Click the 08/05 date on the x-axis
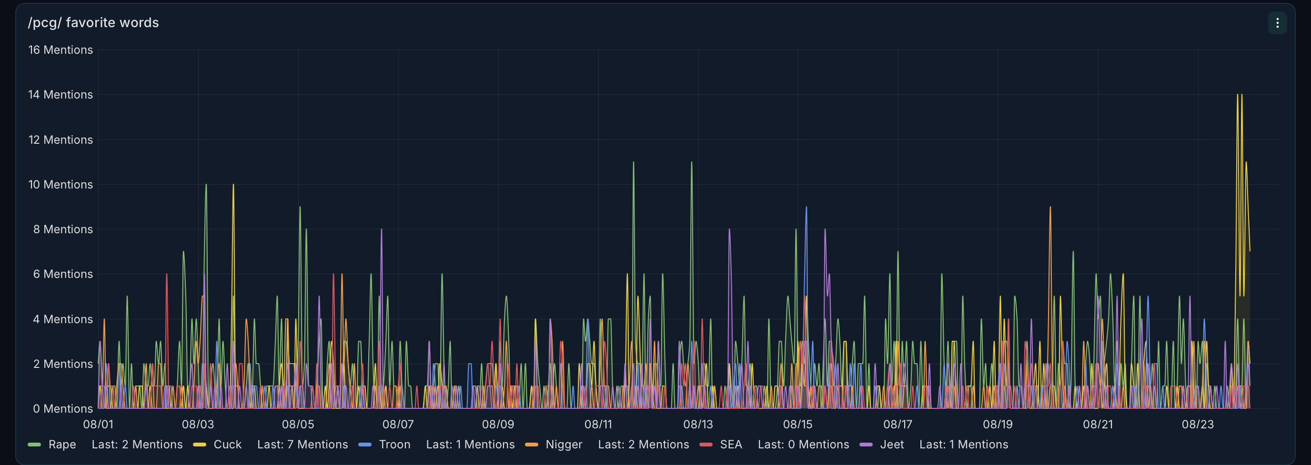Screen dimensions: 1311x465 pos(298,425)
